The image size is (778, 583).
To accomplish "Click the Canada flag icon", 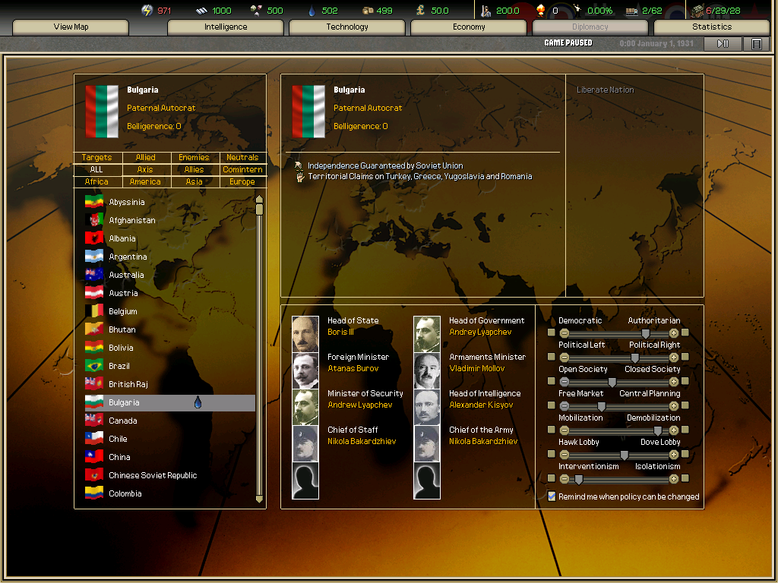I will pos(93,421).
